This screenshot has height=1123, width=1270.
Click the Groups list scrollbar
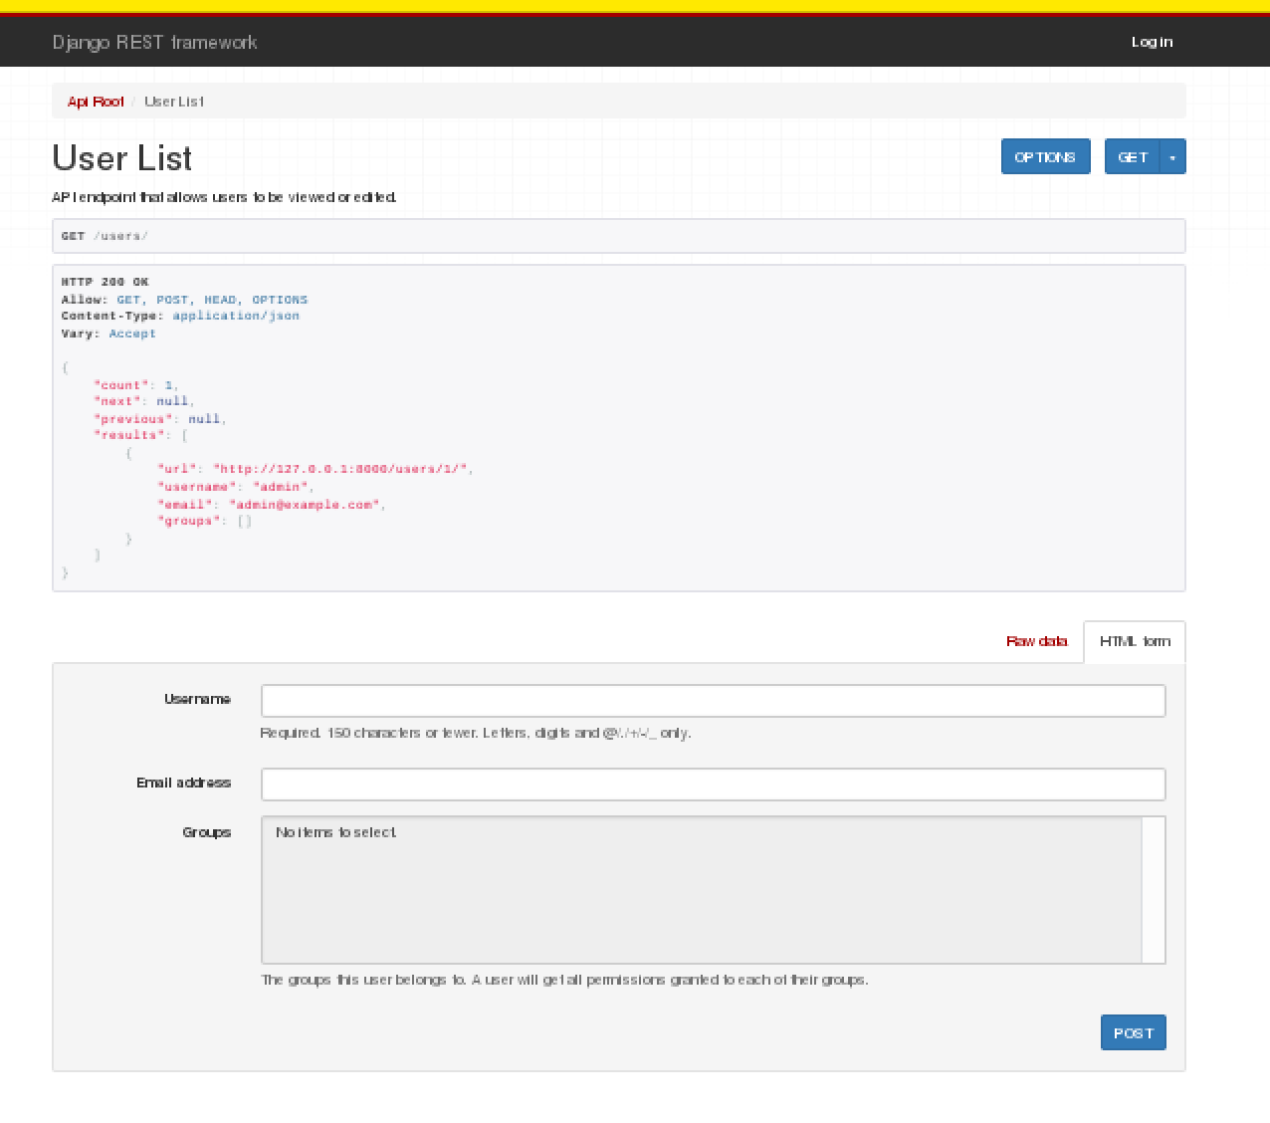click(1153, 889)
